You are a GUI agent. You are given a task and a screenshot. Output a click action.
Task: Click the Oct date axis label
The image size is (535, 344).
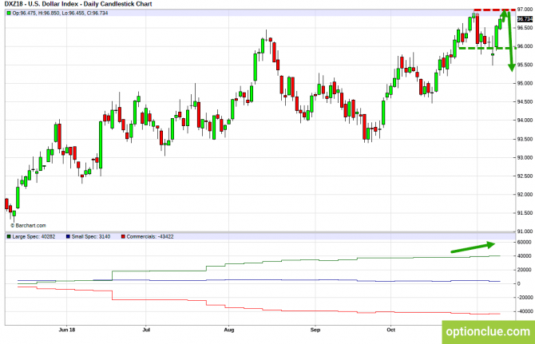[391, 330]
